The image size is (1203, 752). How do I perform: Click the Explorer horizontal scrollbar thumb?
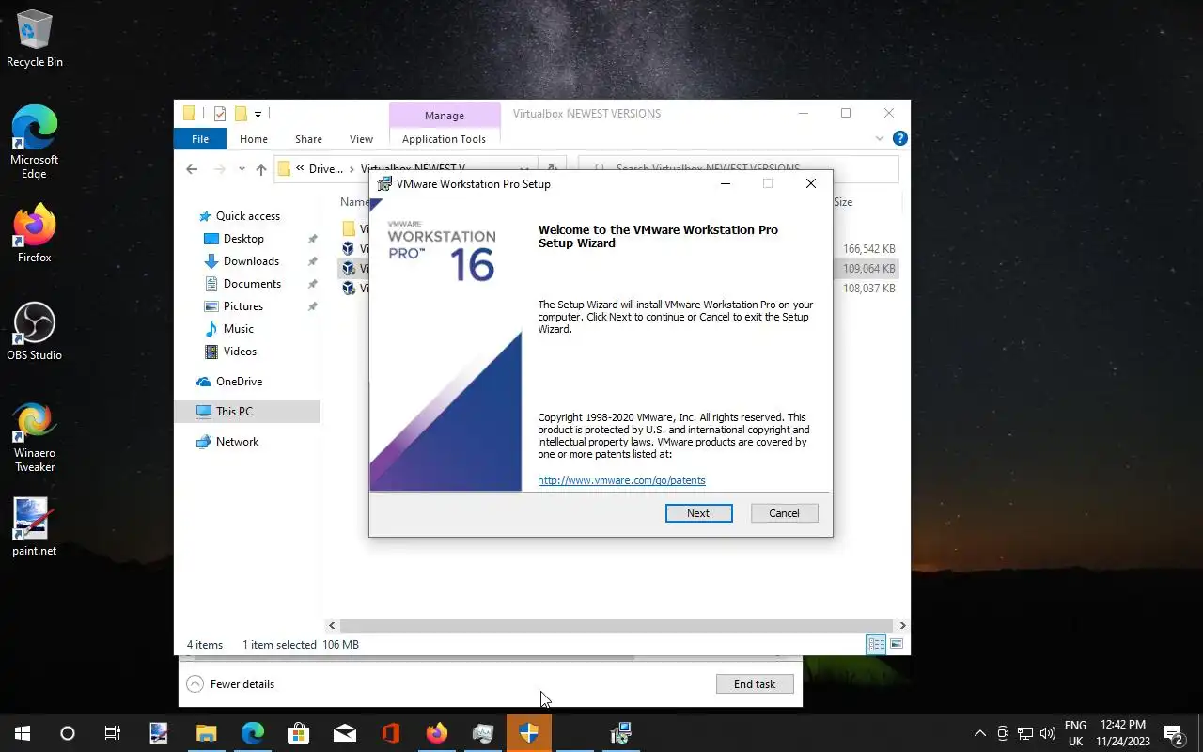(616, 625)
